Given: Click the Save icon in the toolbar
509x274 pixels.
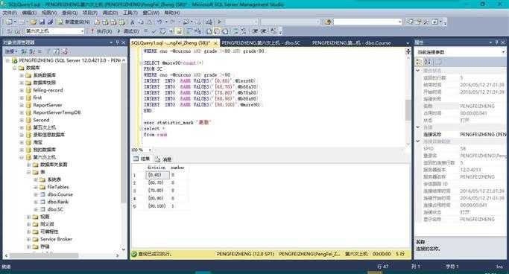Looking at the screenshot, I should click(42, 22).
